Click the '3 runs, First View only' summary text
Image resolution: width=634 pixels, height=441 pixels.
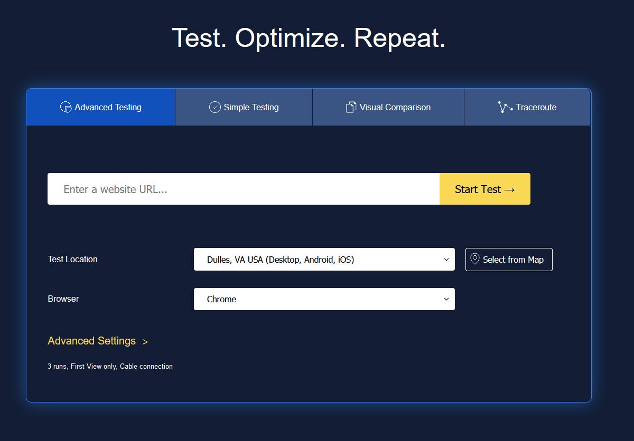click(x=110, y=366)
